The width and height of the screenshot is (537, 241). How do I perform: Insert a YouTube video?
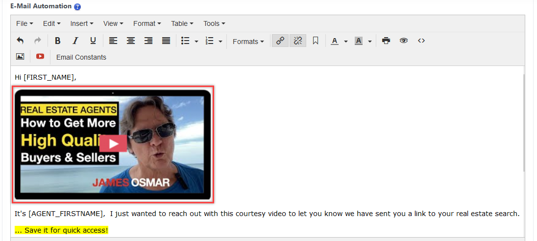(x=40, y=57)
